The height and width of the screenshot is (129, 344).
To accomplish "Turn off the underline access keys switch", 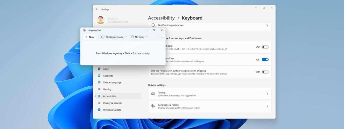I will point(265,59).
